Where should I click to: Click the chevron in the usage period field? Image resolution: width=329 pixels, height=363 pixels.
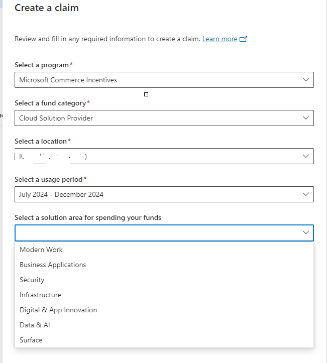point(306,194)
